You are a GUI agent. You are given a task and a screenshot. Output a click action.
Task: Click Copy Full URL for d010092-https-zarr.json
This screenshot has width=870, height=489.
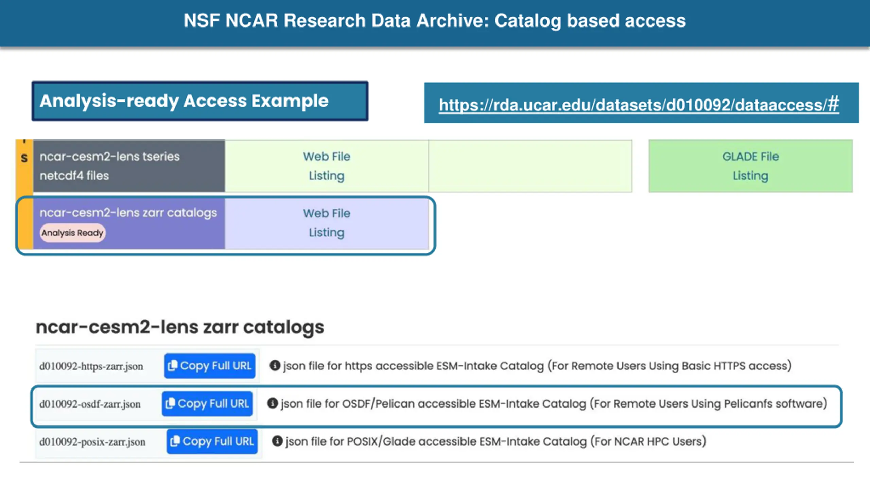tap(210, 366)
